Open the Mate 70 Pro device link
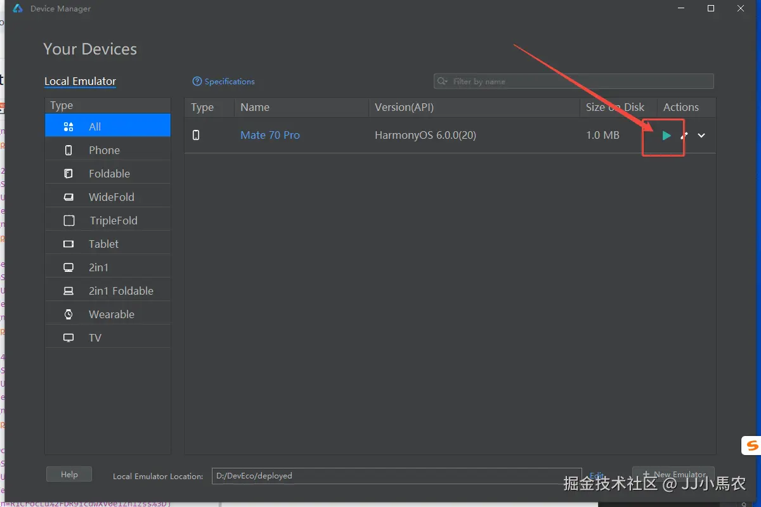The height and width of the screenshot is (507, 761). pyautogui.click(x=270, y=135)
